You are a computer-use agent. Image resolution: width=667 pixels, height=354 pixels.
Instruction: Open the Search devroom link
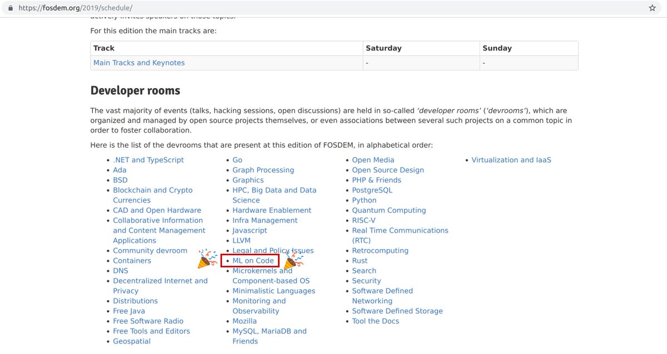click(364, 270)
